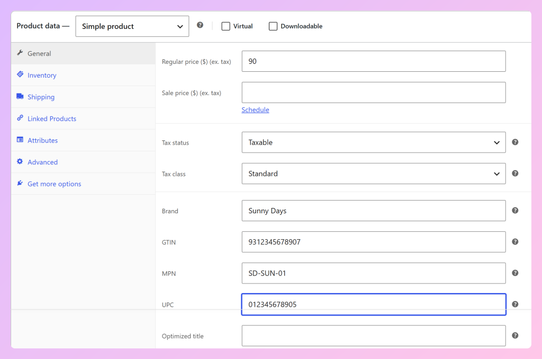
Task: Open the Advanced tab
Action: 83,162
